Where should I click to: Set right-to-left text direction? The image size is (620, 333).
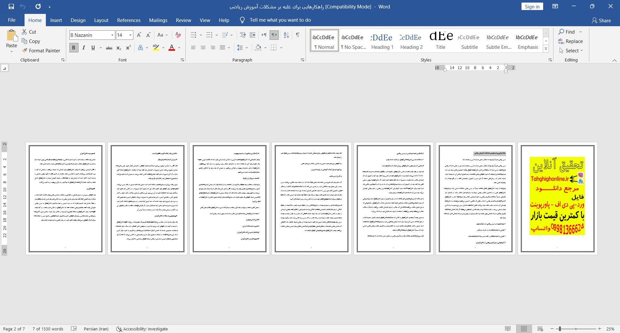[274, 35]
